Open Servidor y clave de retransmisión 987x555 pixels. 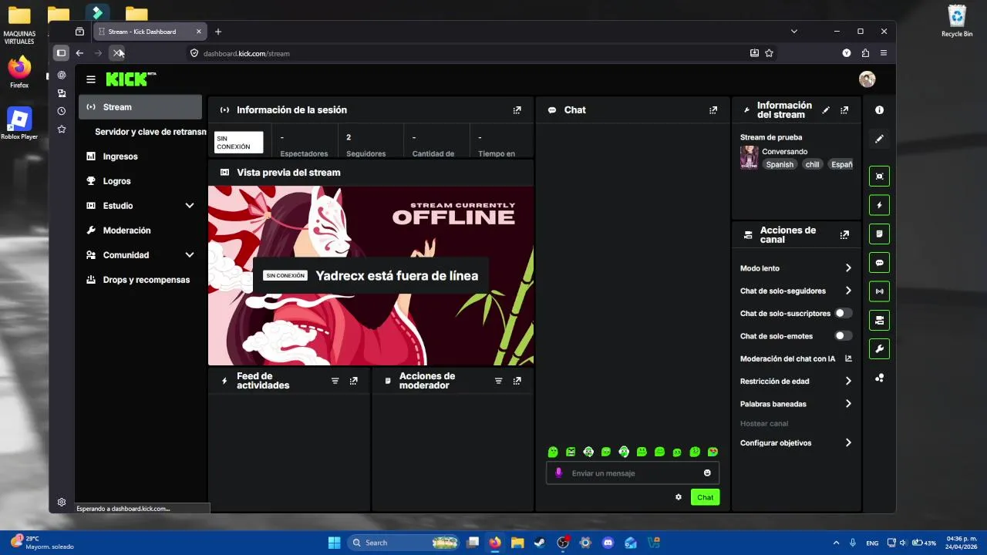[x=150, y=132]
